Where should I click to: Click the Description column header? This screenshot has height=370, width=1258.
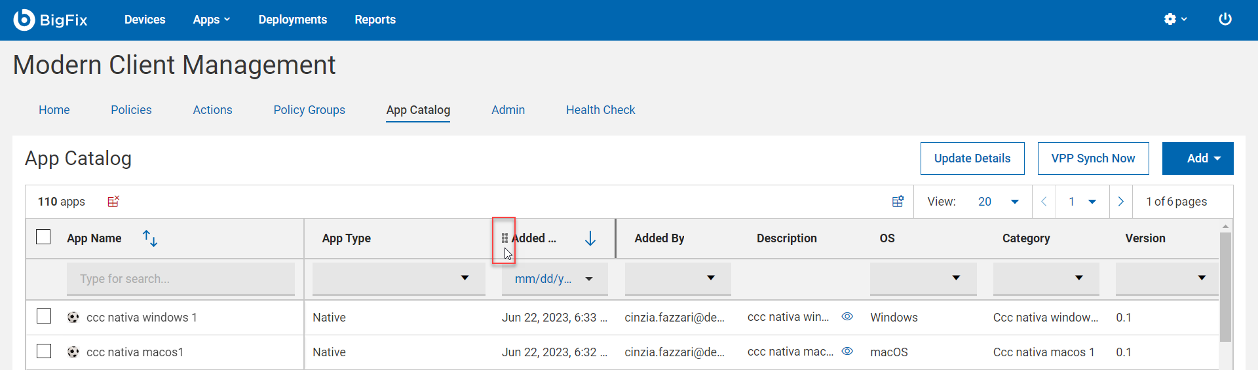coord(787,238)
